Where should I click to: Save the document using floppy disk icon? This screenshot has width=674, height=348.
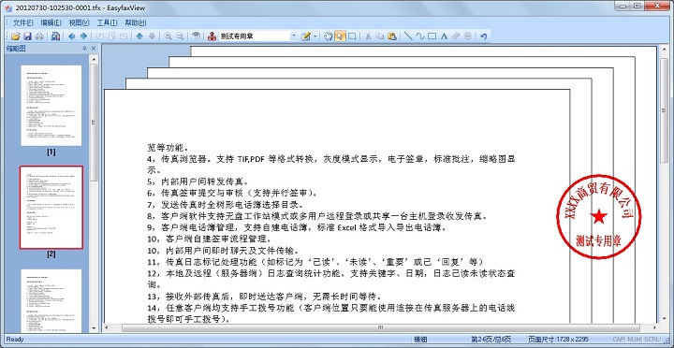27,36
